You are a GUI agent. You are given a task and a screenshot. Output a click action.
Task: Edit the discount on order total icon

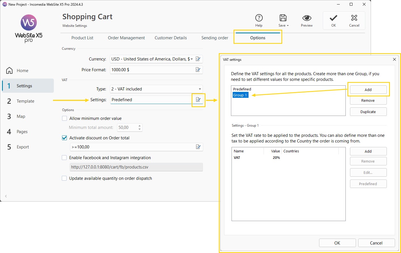click(198, 147)
